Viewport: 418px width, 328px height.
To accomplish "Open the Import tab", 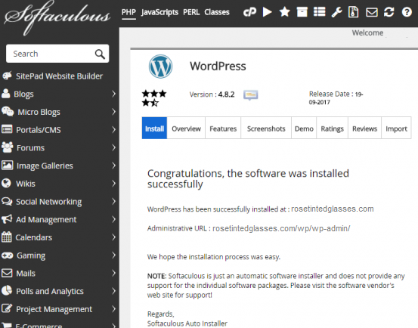I will [x=396, y=128].
